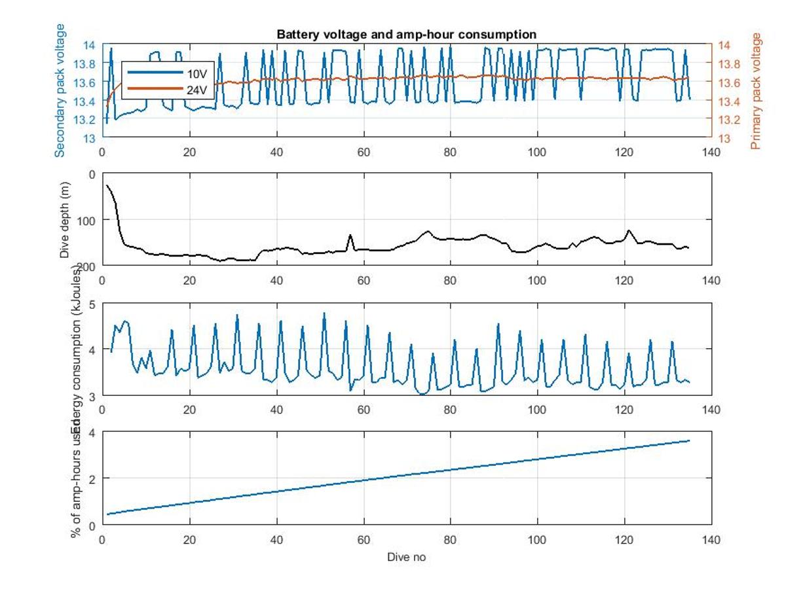Image resolution: width=786 pixels, height=589 pixels.
Task: Click the 13.2 tick on Secondary pack voltage axis
Action: (x=84, y=120)
